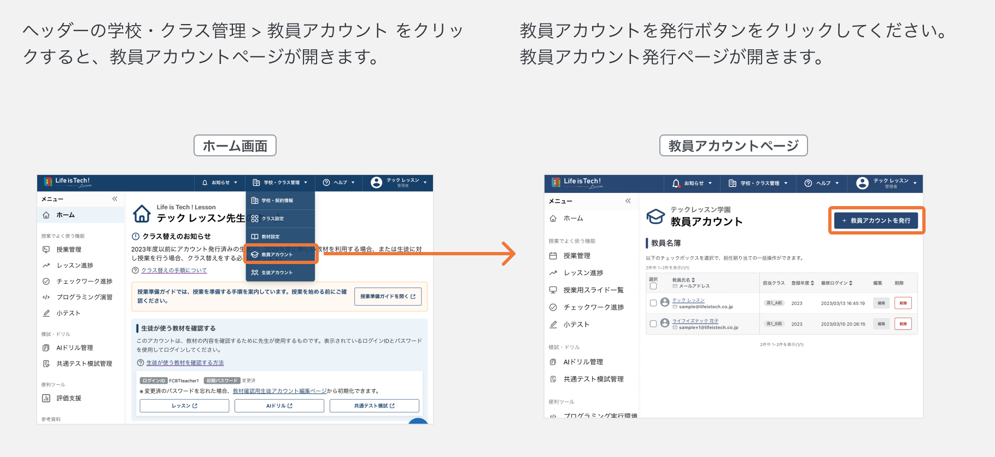Viewport: 995px width, 457px height.
Task: Open ヘルプ dropdown on home screen header
Action: point(339,183)
